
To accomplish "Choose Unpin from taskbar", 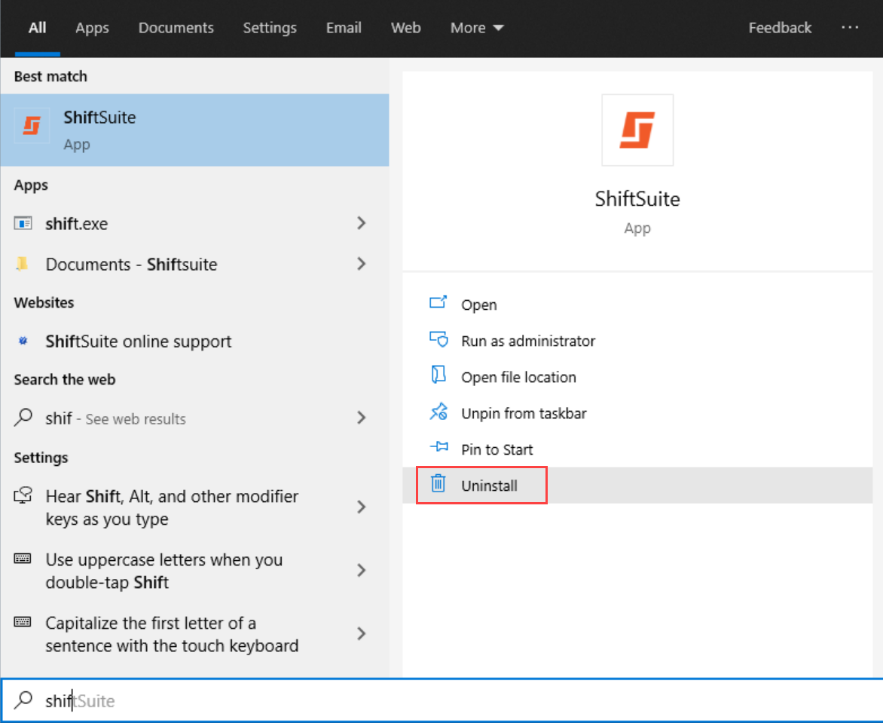I will pos(637,413).
